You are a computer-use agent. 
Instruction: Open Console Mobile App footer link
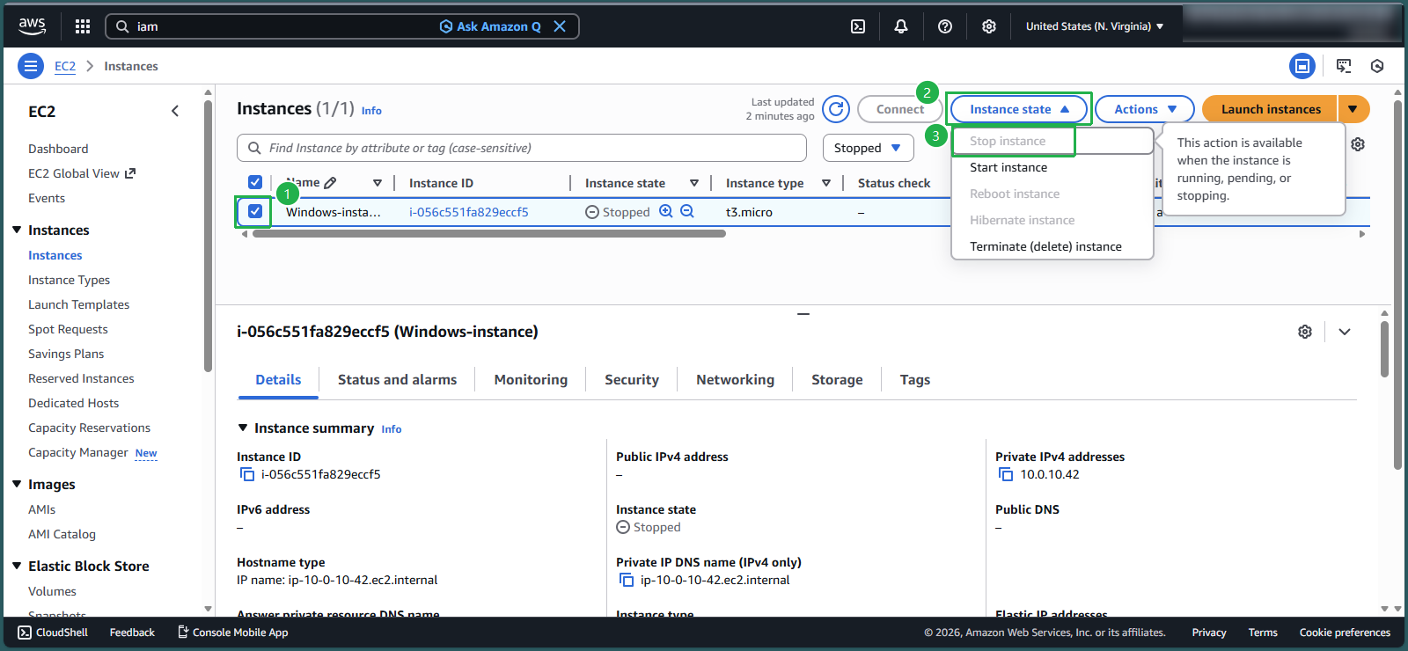click(x=233, y=633)
